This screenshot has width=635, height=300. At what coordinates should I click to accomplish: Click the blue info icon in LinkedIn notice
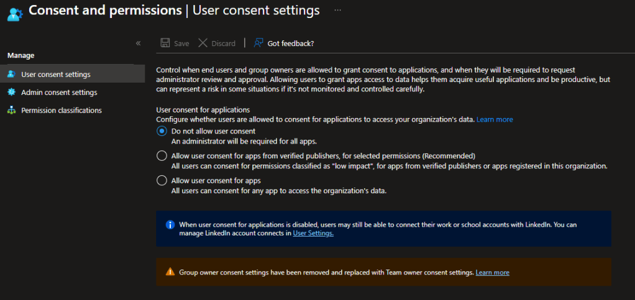tap(170, 225)
